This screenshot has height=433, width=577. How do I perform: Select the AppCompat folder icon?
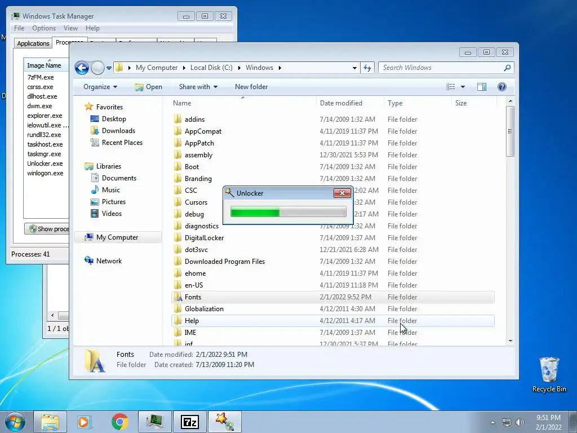[177, 131]
